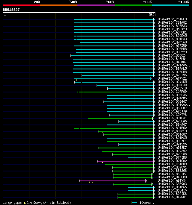Click the orange ~40% identity legend segment

pos(59,5)
